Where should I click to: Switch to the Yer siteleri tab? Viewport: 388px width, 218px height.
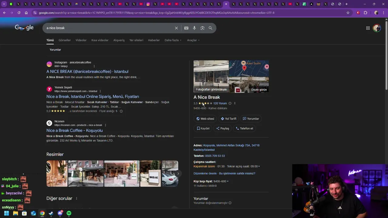[x=136, y=40]
